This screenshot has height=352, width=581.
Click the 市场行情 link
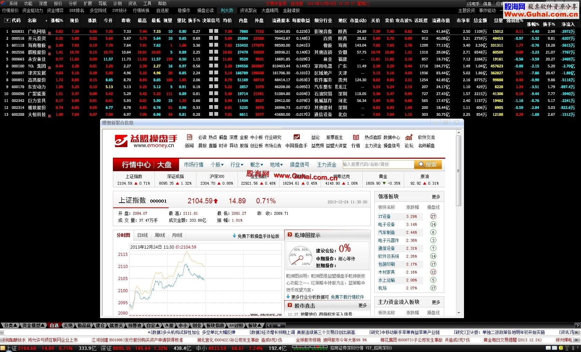pyautogui.click(x=194, y=165)
